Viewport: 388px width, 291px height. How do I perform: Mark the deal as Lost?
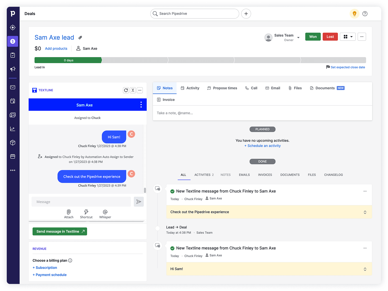(x=330, y=37)
